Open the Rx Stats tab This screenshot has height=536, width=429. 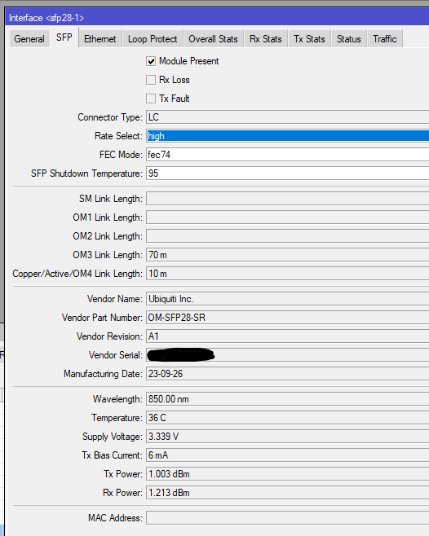point(266,38)
